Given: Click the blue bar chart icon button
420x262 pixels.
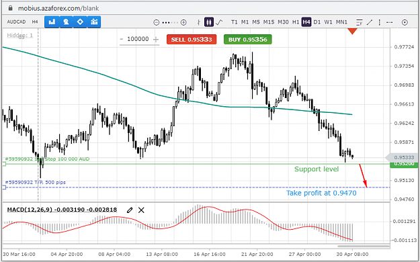Looking at the screenshot, I should 52,22.
